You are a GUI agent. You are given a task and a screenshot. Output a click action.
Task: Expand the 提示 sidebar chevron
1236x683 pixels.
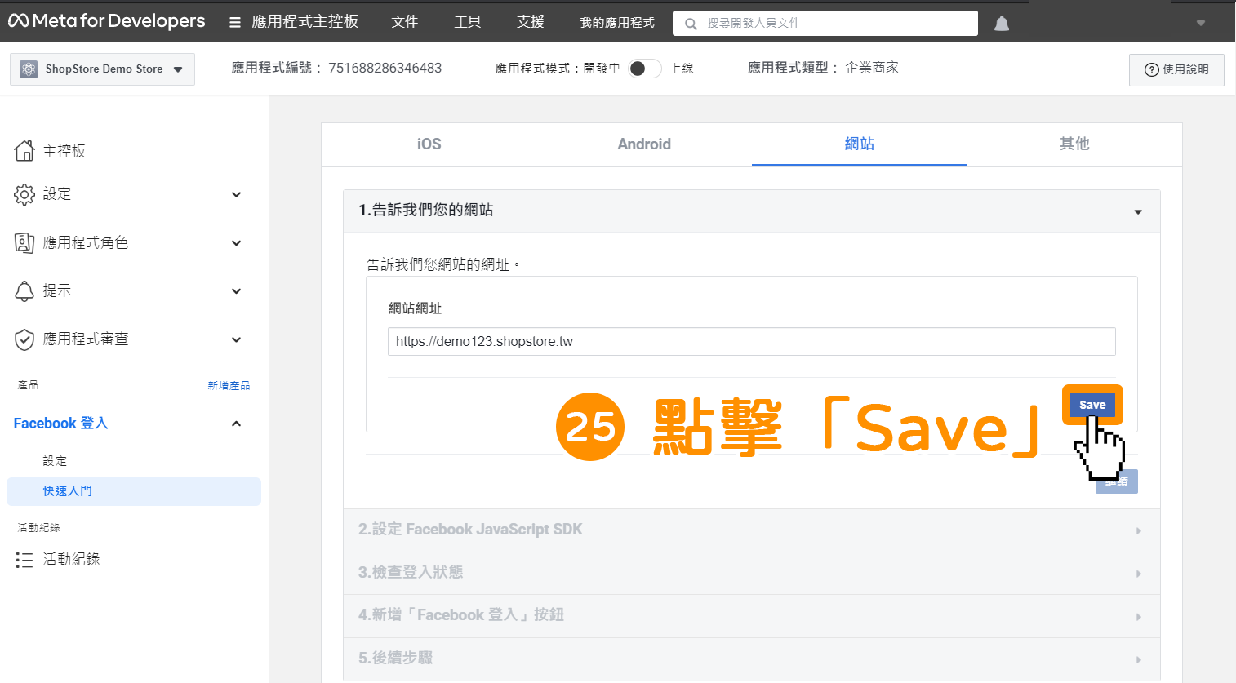pyautogui.click(x=237, y=291)
